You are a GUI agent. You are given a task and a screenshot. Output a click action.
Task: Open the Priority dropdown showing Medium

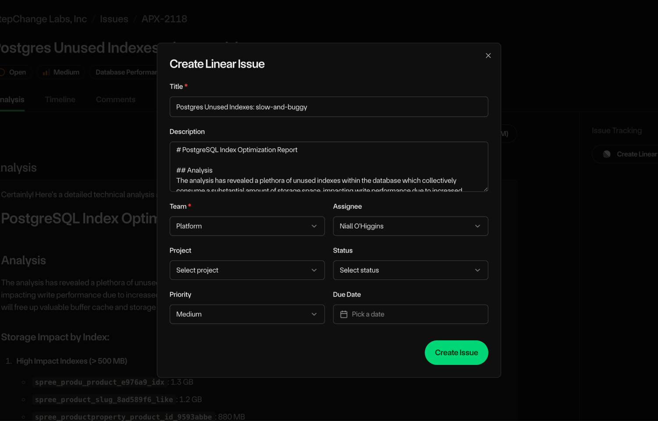pos(247,314)
